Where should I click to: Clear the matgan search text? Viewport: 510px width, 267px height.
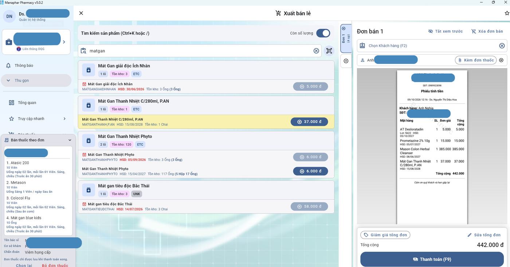coord(316,51)
